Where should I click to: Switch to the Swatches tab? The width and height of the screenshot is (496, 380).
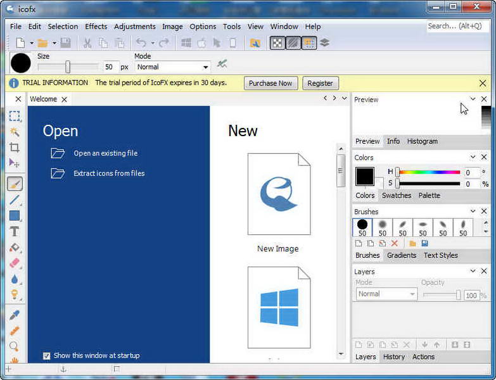click(397, 195)
